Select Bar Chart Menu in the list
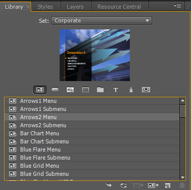The width and height of the screenshot is (192, 190). [92, 133]
